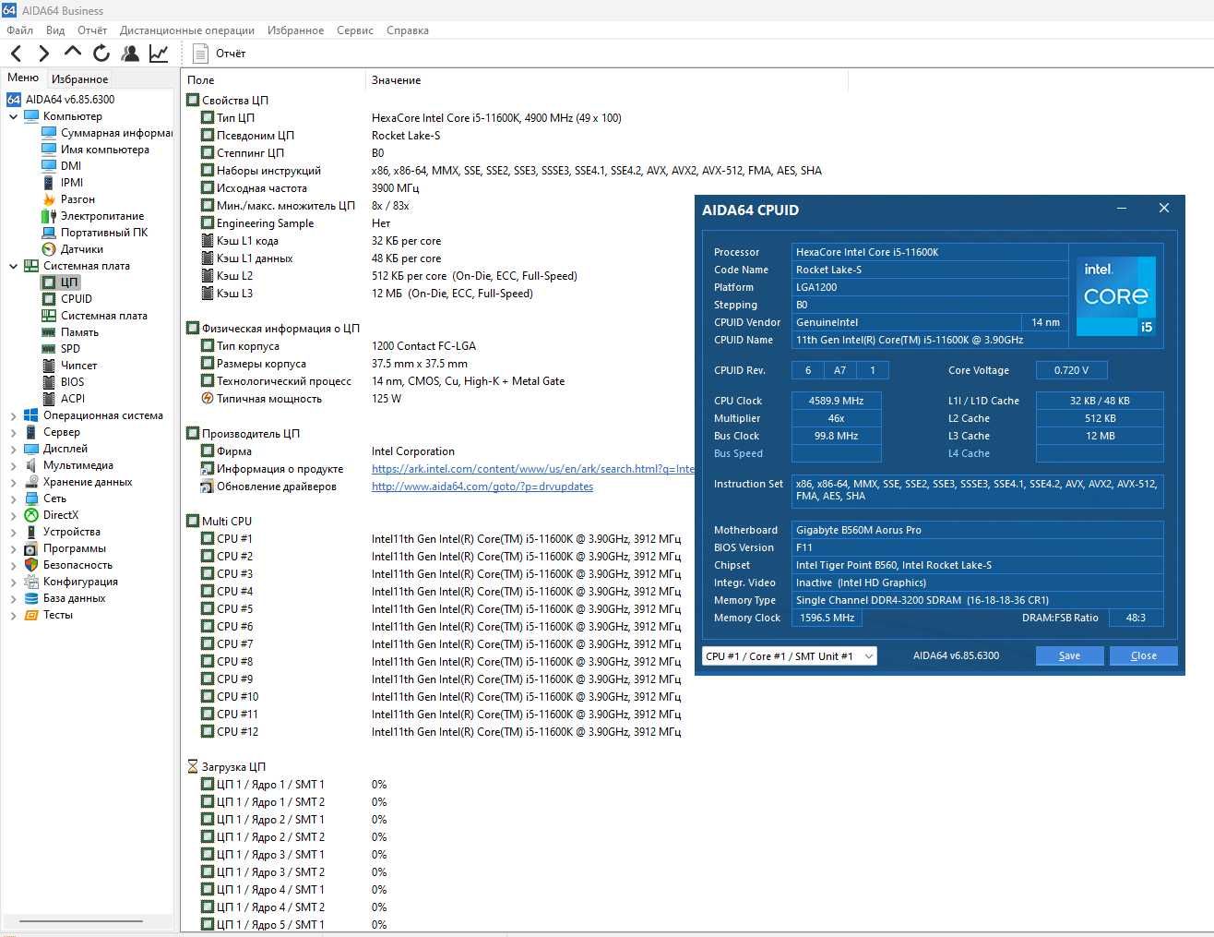Expand the Дисплей tree node
This screenshot has width=1214, height=937.
(x=13, y=449)
